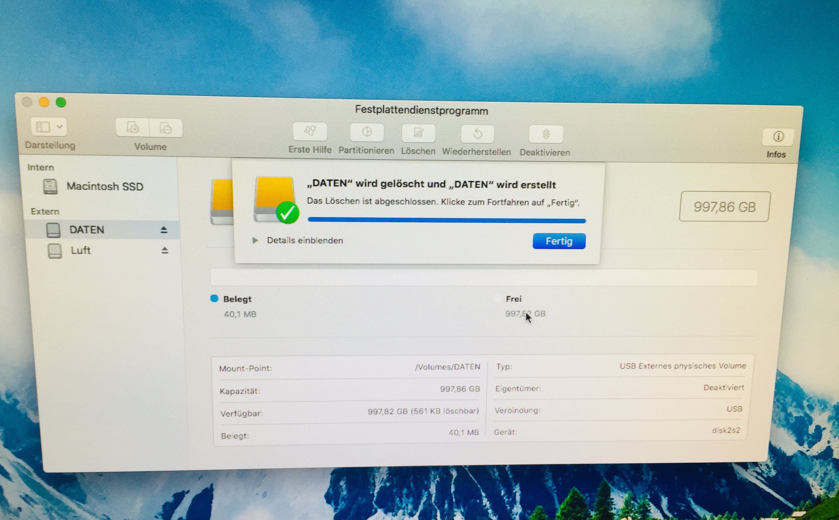Click the Löschen toolbar icon

pos(418,133)
